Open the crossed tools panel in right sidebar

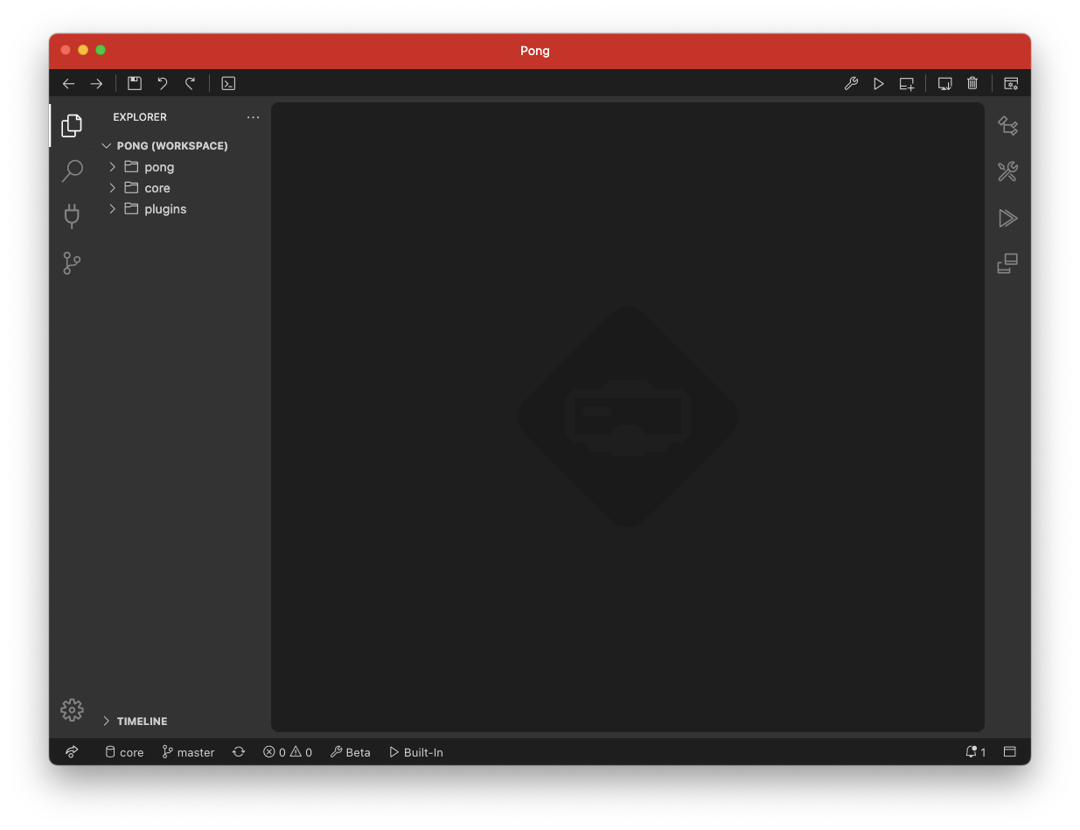pyautogui.click(x=1007, y=171)
